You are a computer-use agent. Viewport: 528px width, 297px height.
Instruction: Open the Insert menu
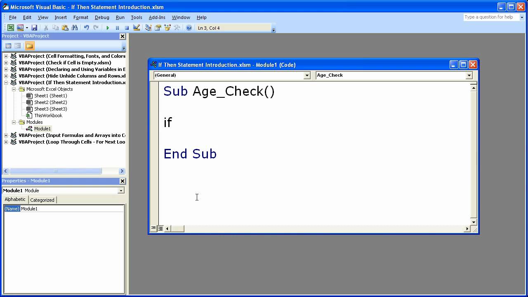61,17
